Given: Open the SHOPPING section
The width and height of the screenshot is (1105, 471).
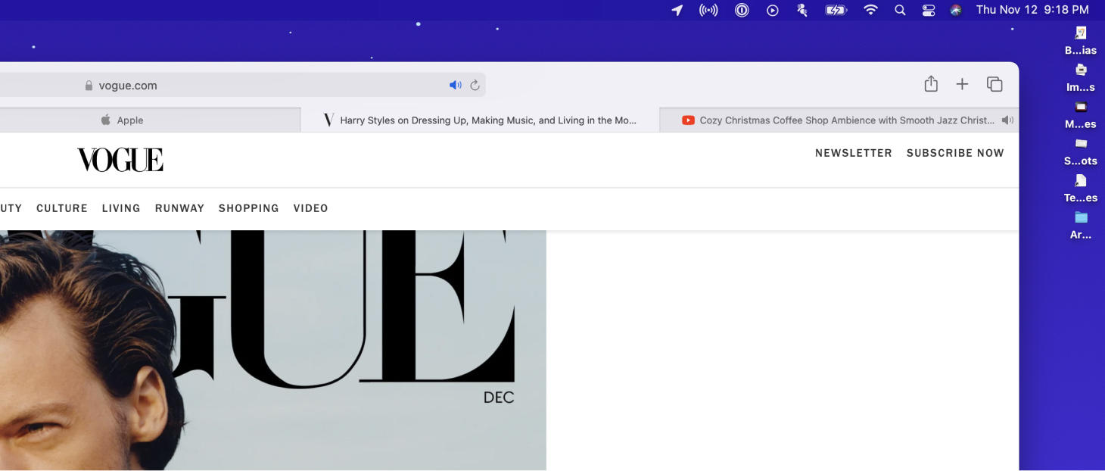Looking at the screenshot, I should [249, 208].
